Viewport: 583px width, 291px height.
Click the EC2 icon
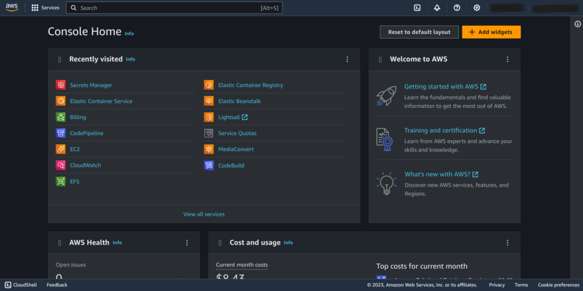click(x=60, y=149)
